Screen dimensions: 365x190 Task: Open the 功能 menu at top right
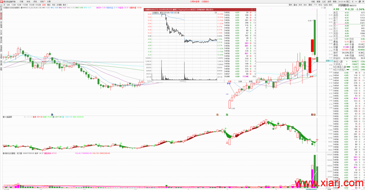point(313,1)
